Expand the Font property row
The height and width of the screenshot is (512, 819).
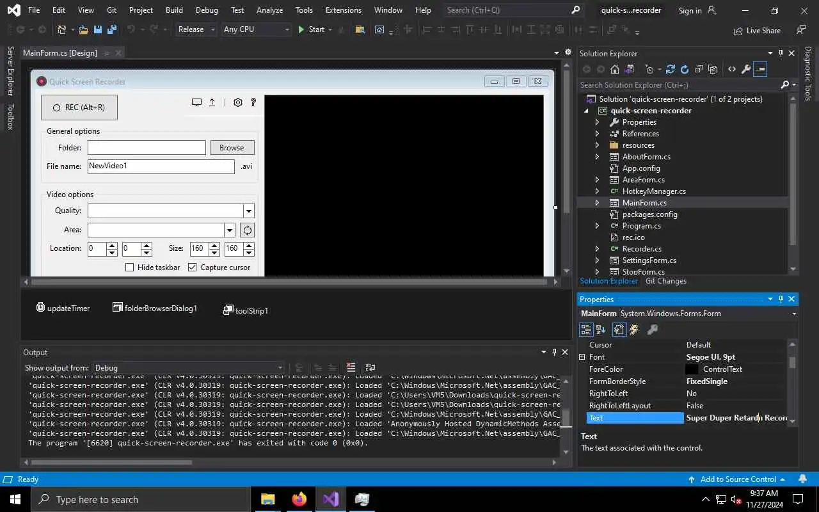coord(582,356)
